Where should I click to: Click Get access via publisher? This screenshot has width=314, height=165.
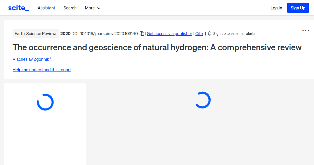[169, 34]
